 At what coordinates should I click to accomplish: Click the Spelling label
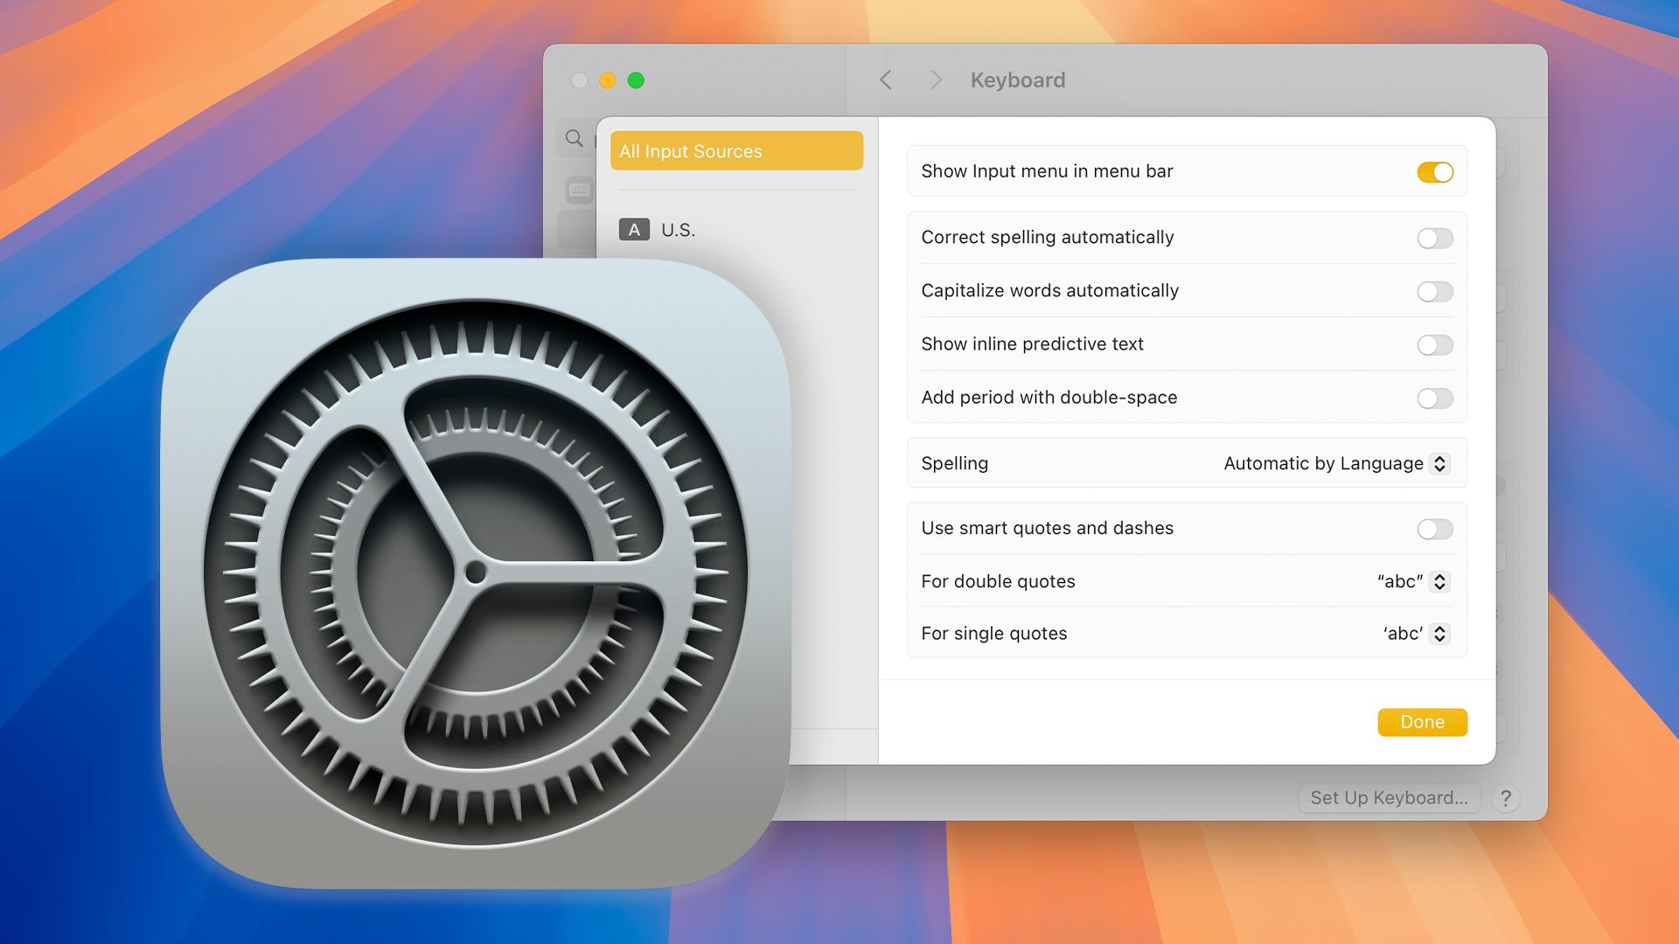click(x=954, y=463)
